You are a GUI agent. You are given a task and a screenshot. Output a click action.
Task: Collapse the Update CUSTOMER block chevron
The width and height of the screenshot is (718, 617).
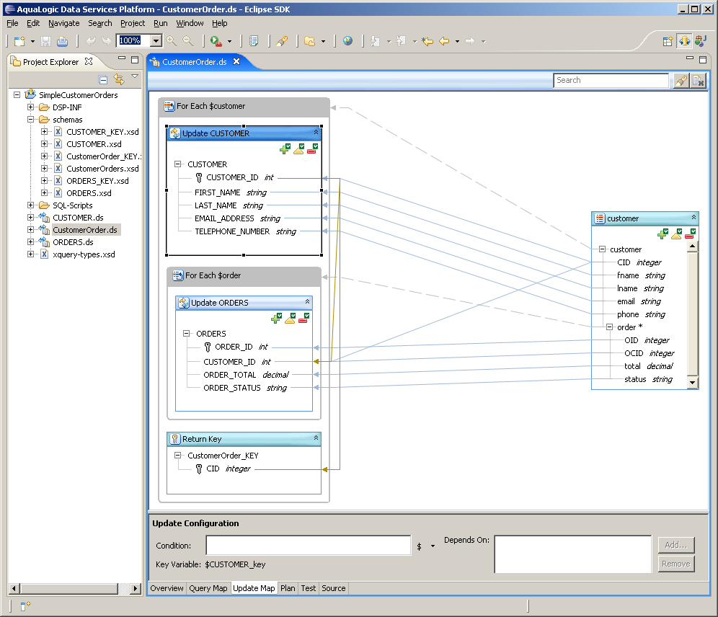(x=316, y=133)
